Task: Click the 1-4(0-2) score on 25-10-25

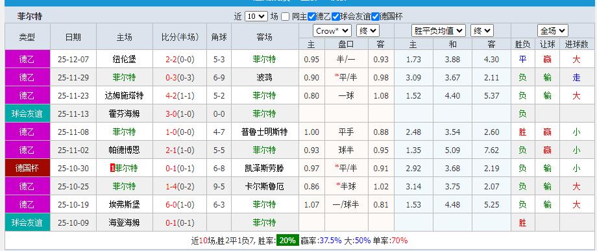Action: click(x=180, y=186)
